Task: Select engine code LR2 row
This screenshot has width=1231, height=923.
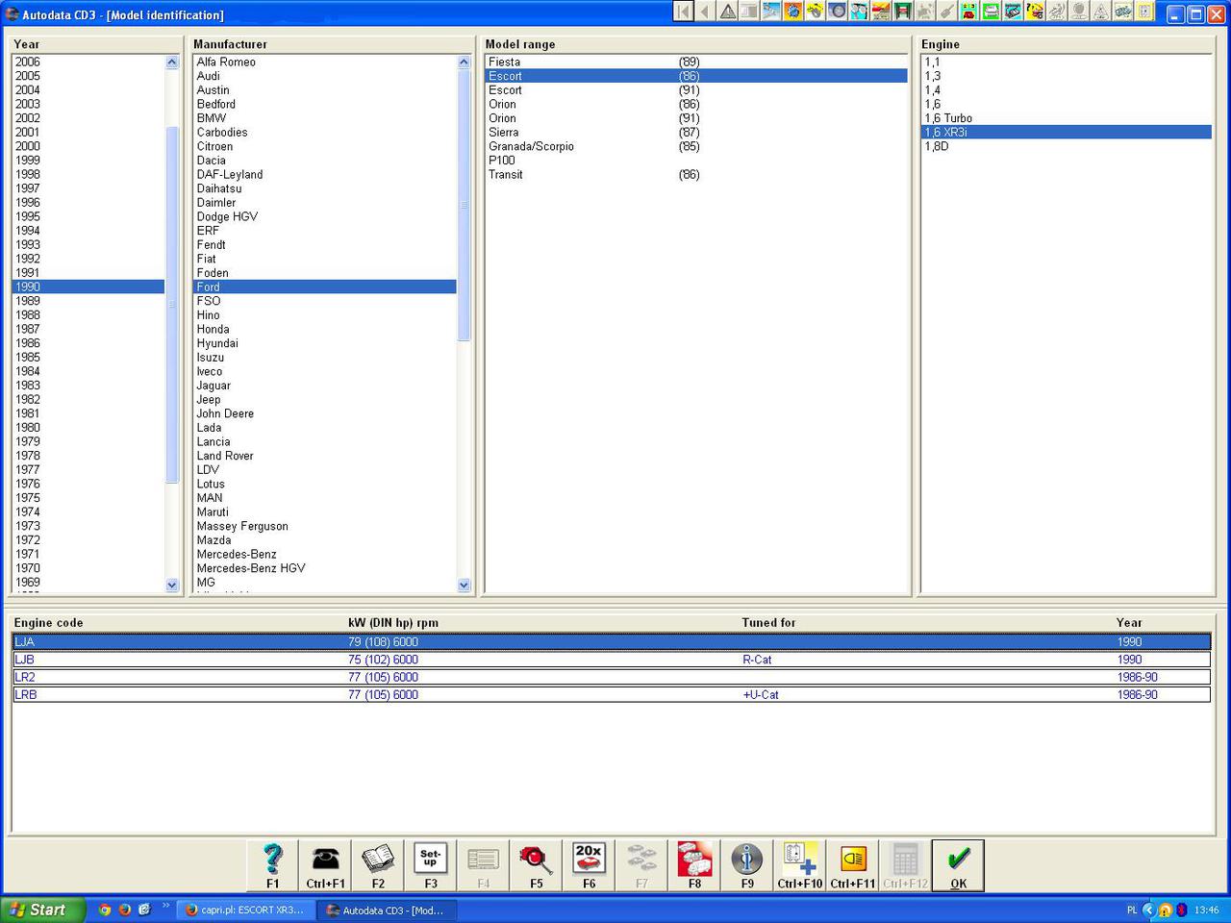Action: tap(612, 677)
